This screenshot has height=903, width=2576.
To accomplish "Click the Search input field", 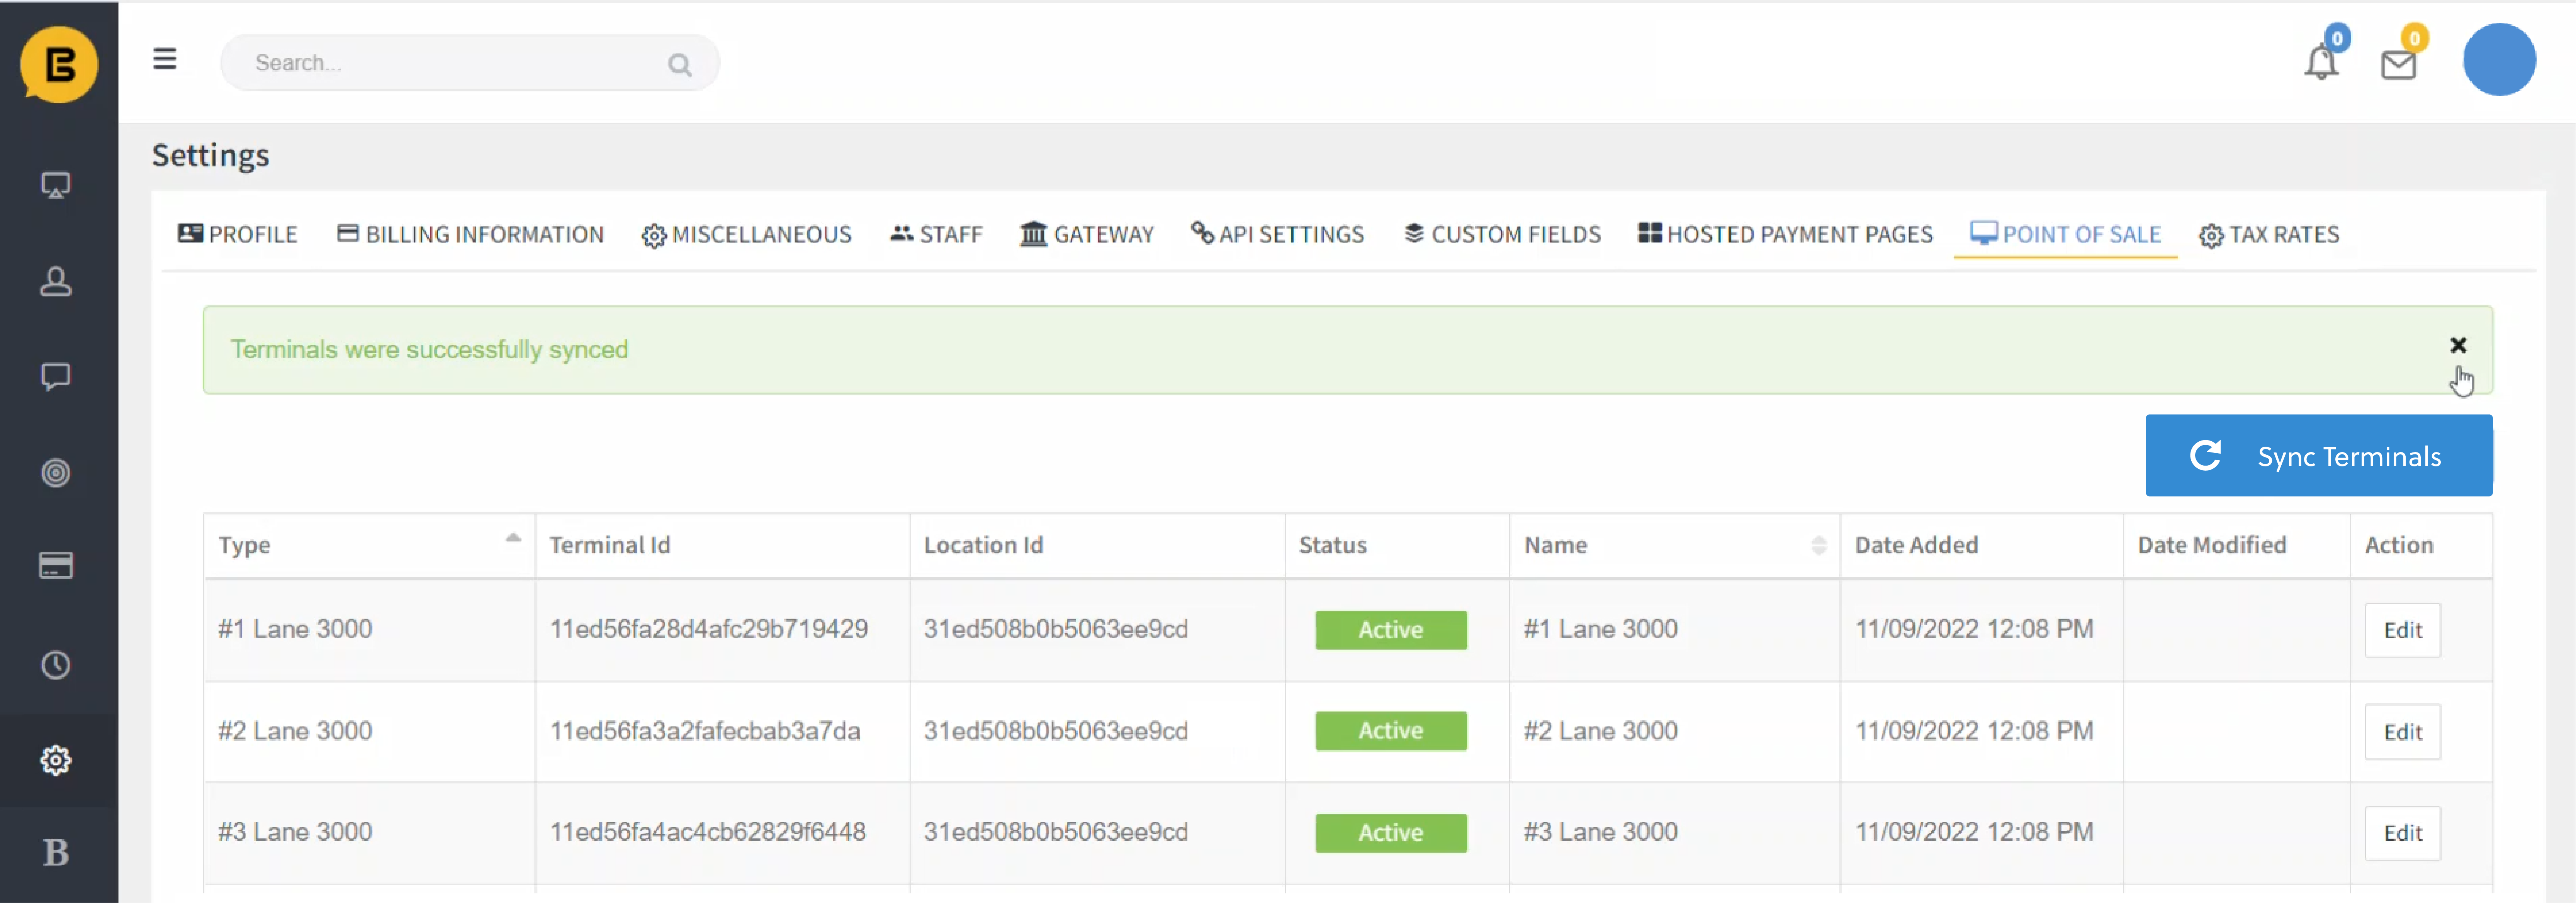I will (x=470, y=63).
